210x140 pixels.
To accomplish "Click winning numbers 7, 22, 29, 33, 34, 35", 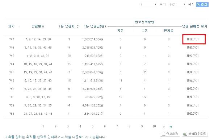I will [x=38, y=105].
